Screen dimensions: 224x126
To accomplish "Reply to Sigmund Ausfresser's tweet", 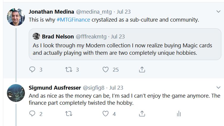I will tap(33, 114).
